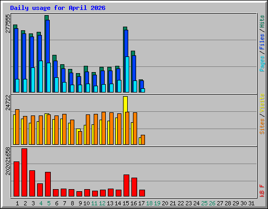Click the Sites legend label
Image resolution: width=268 pixels, height=209 pixels.
[262, 126]
